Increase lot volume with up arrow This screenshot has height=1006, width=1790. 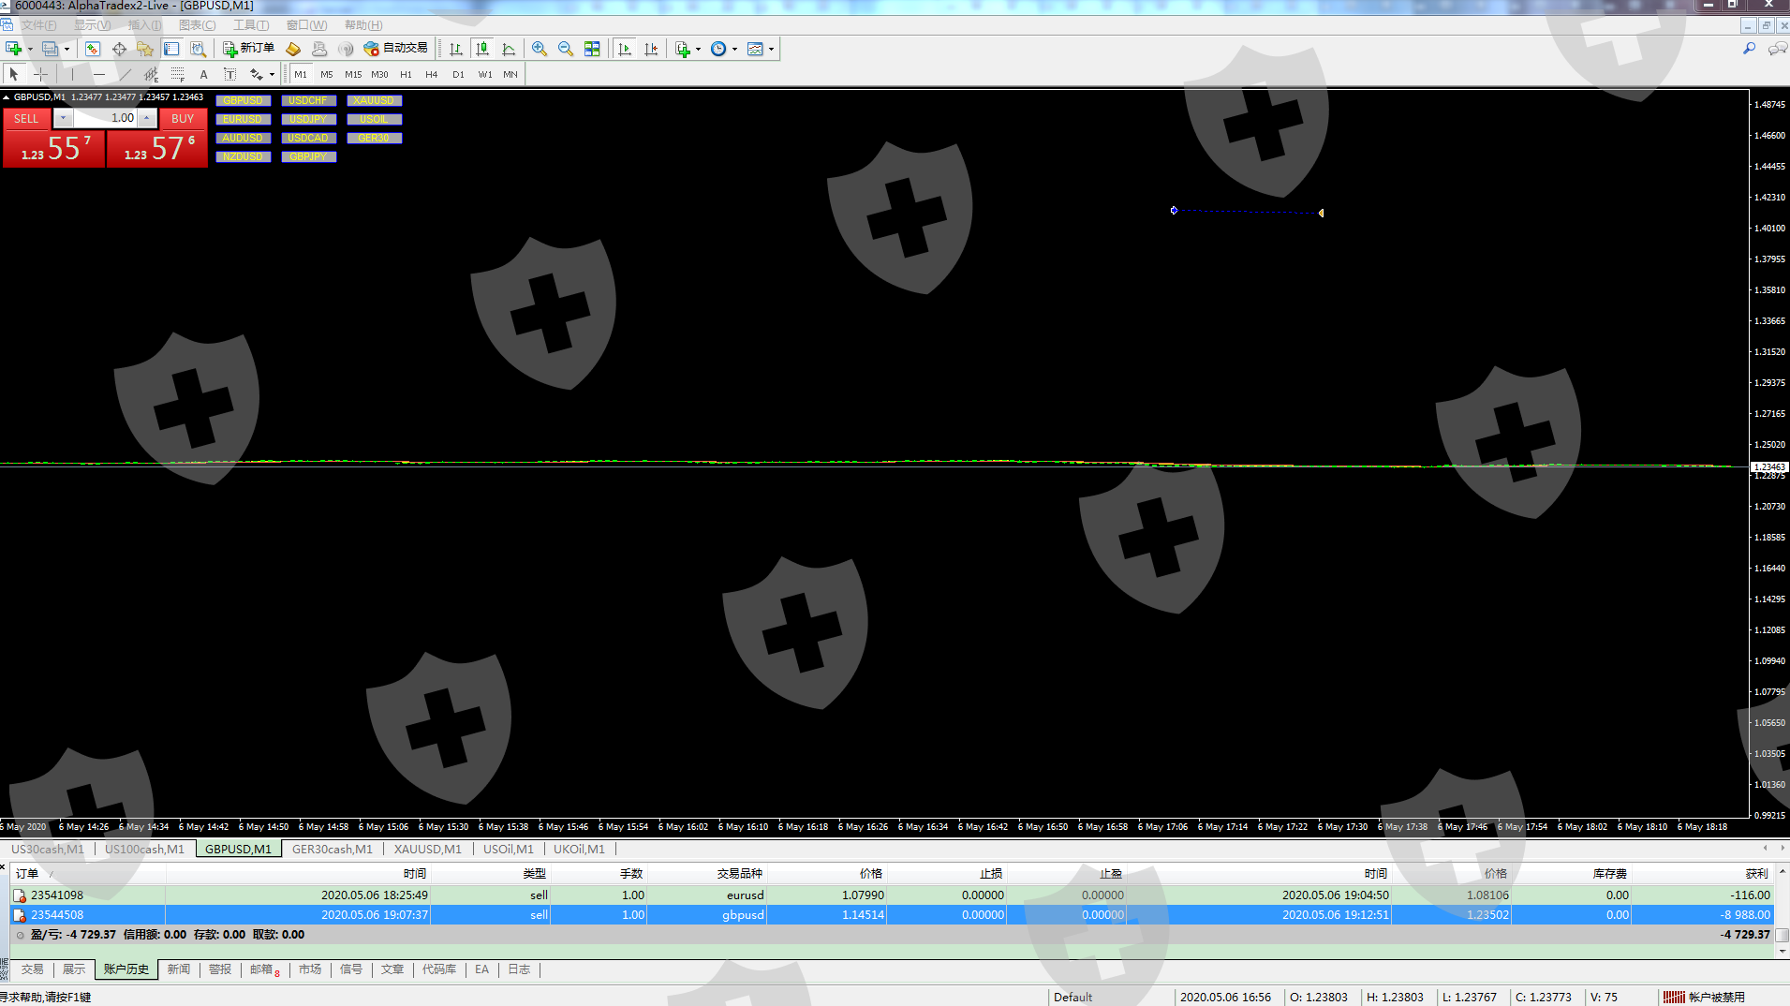[147, 118]
